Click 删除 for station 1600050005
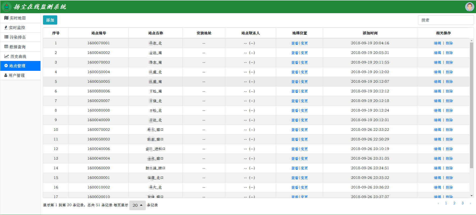Screen dimensions: 476x215 click(x=449, y=82)
